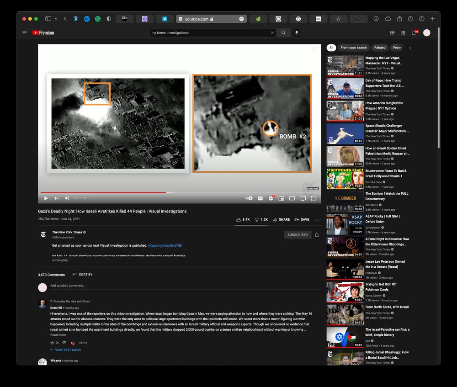This screenshot has width=457, height=387.
Task: Open Space Shuttle Challenger Disaster video
Action: point(368,133)
